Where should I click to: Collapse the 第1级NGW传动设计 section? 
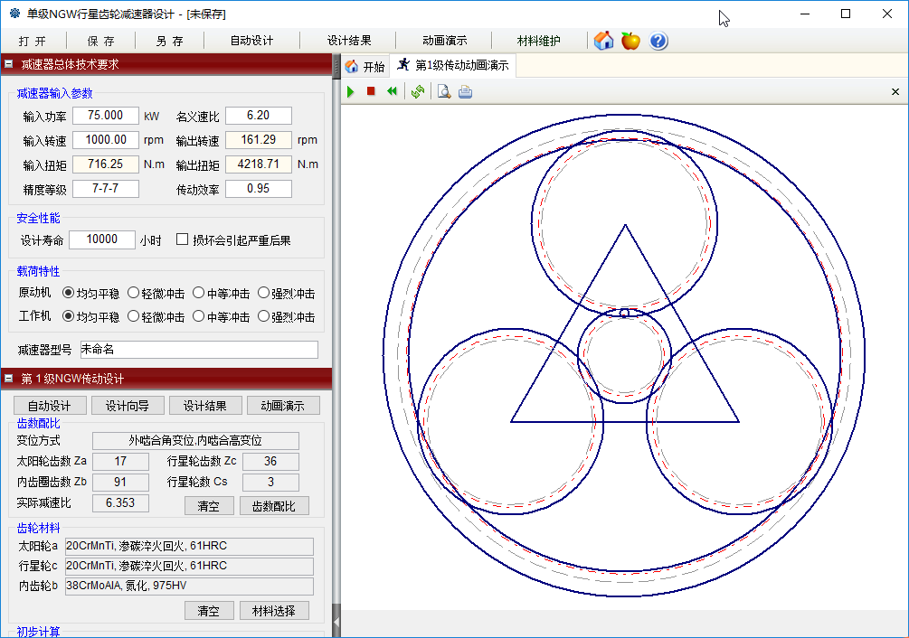pyautogui.click(x=8, y=379)
